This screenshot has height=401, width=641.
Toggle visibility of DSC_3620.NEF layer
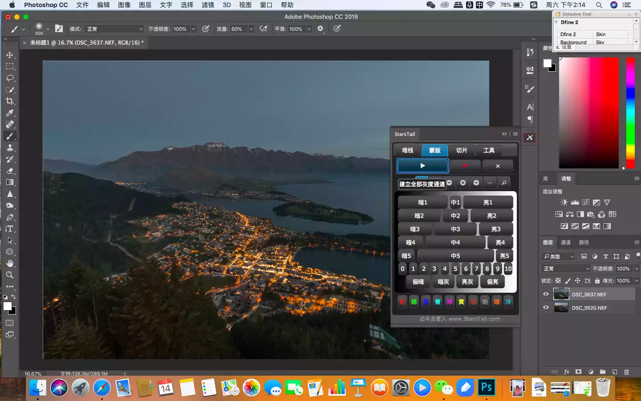546,307
